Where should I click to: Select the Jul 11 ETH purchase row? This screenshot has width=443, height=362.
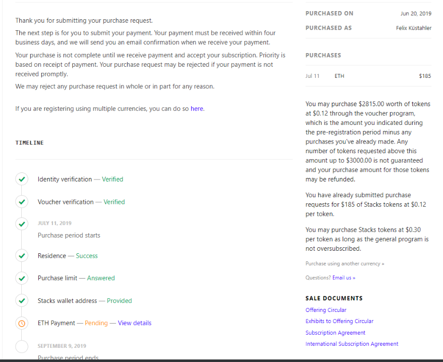pos(368,76)
